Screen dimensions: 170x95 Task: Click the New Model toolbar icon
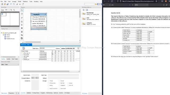click(2, 4)
